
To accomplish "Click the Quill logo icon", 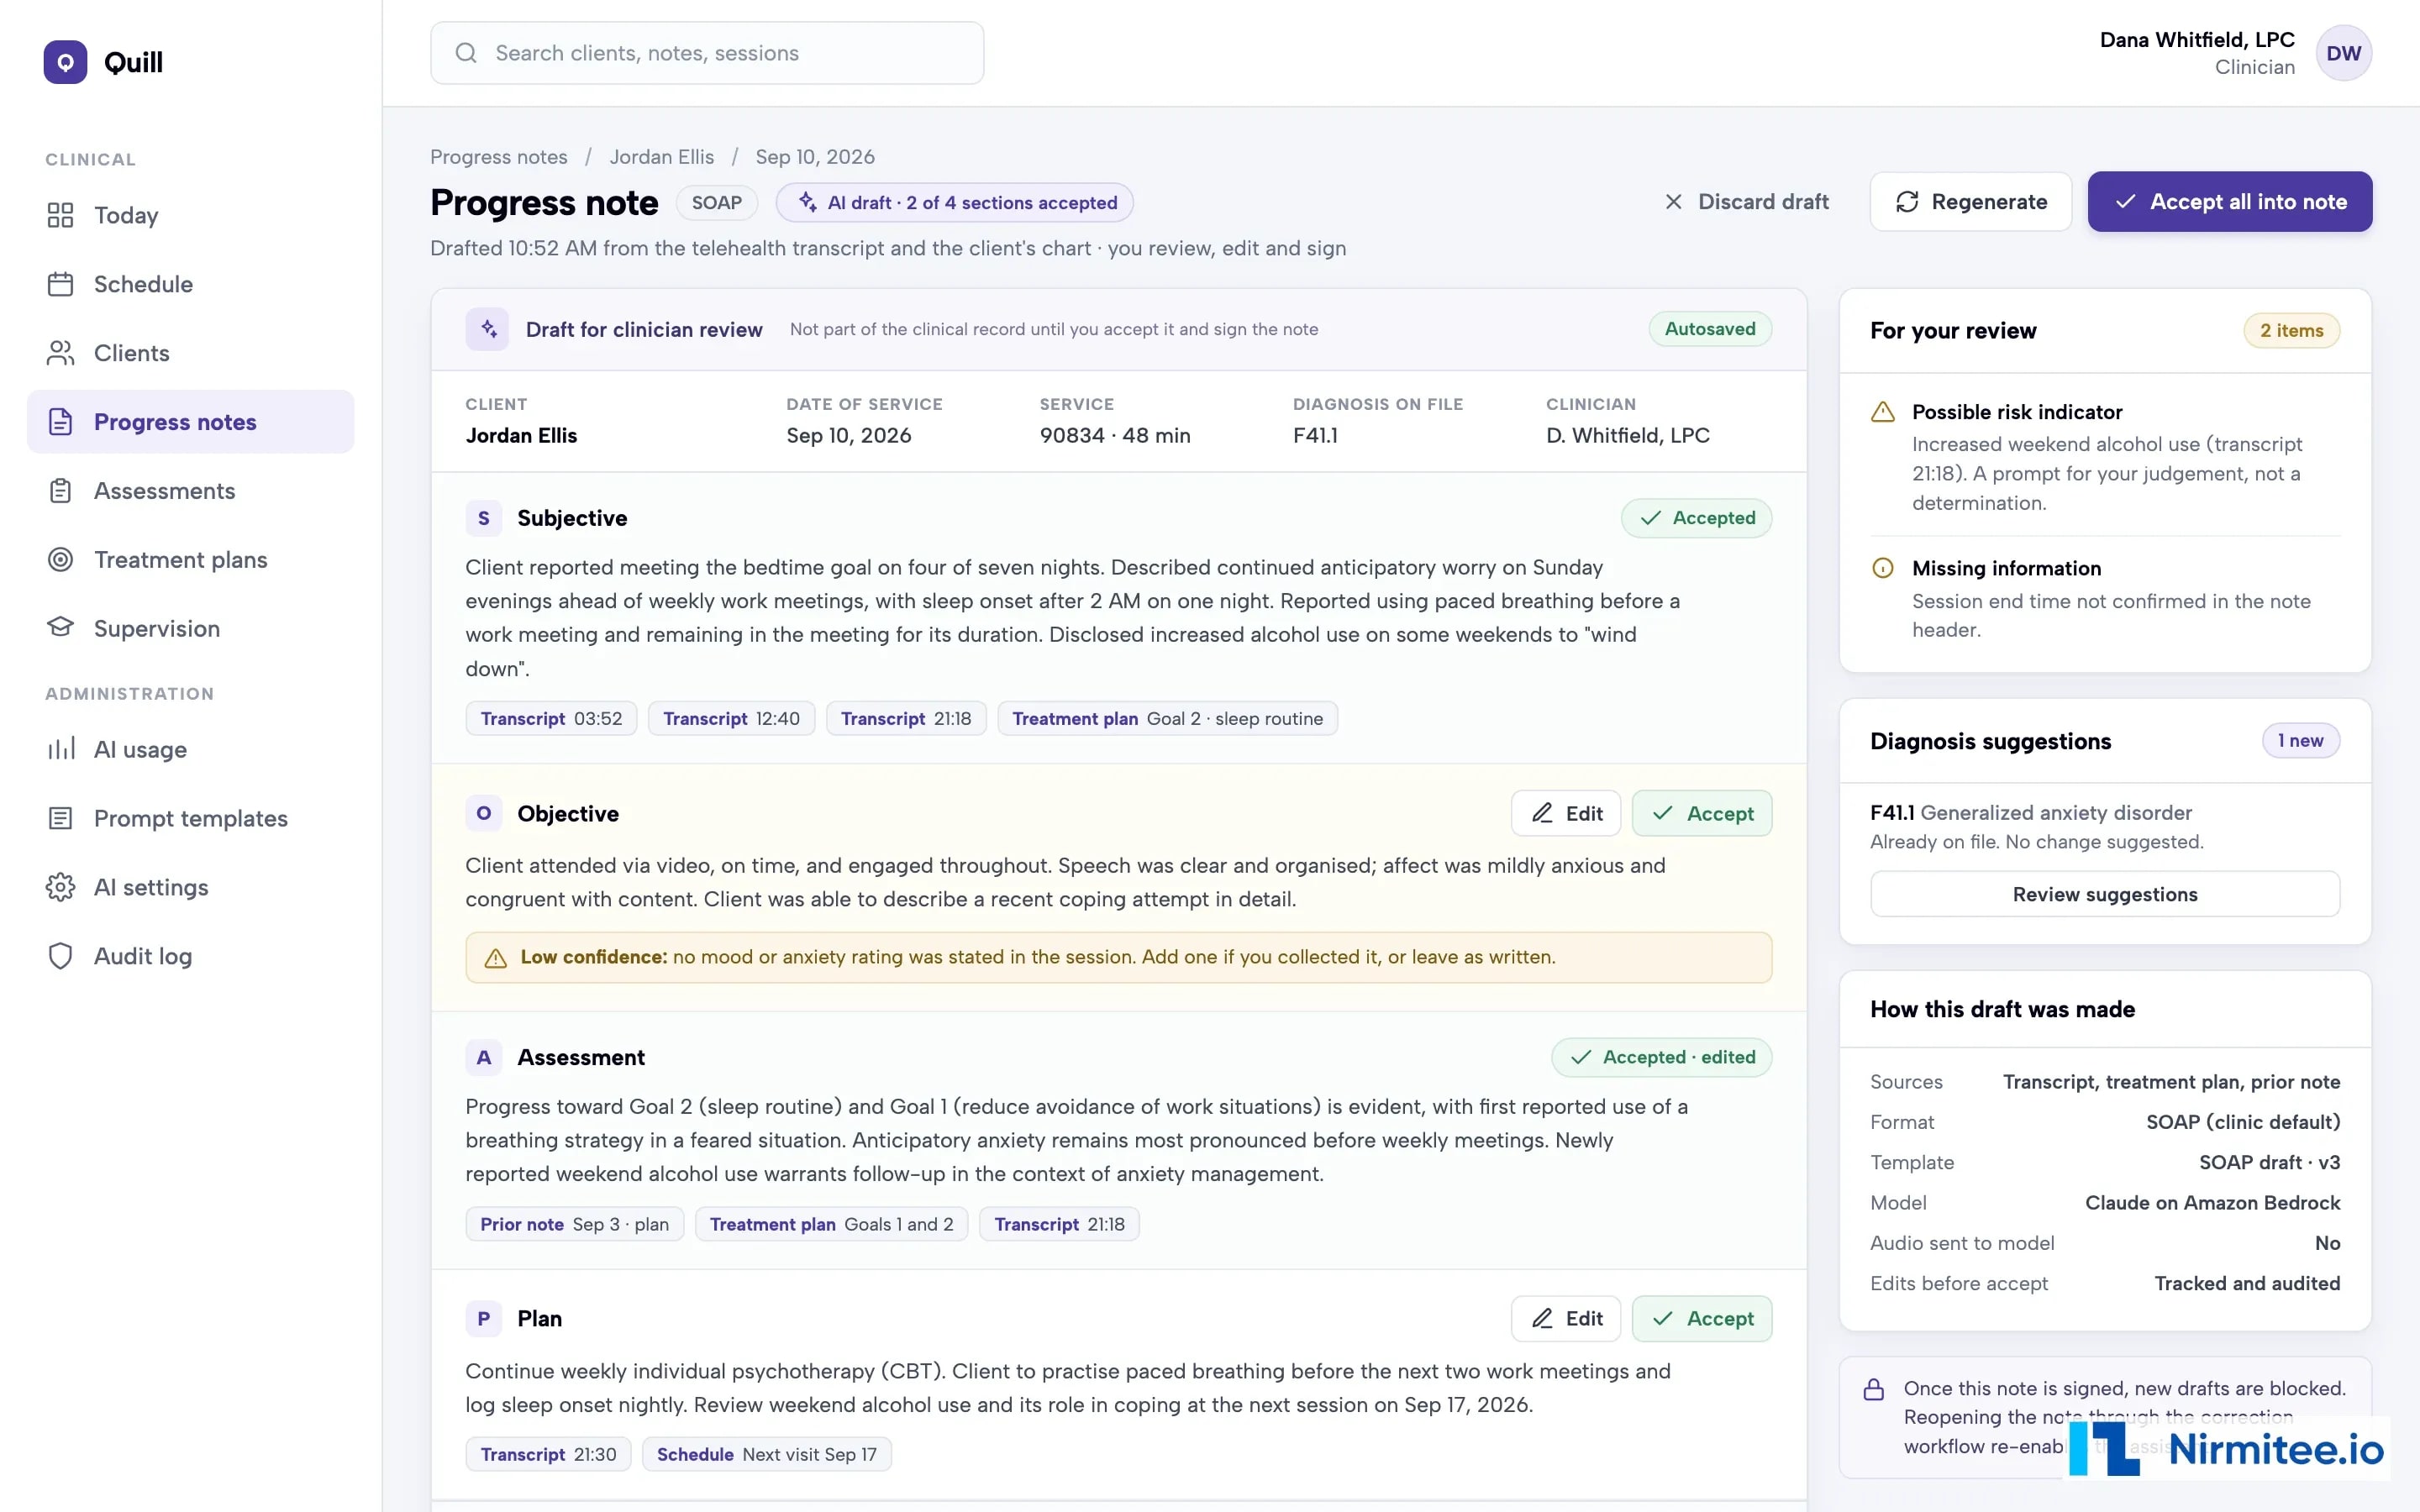I will tap(65, 62).
